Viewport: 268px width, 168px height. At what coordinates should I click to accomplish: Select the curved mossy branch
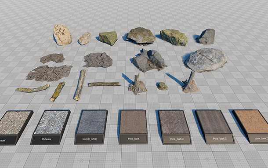[33, 88]
